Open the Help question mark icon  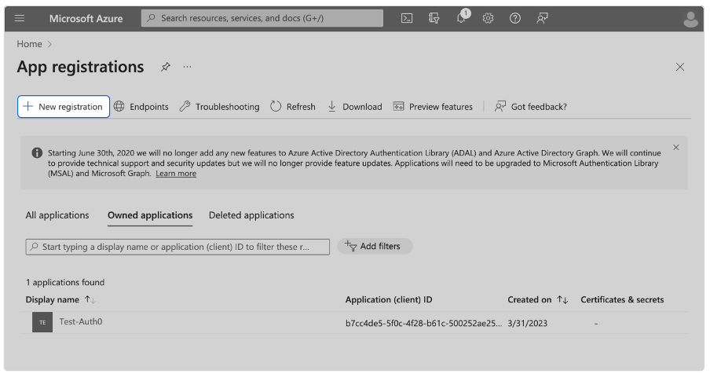(x=515, y=18)
